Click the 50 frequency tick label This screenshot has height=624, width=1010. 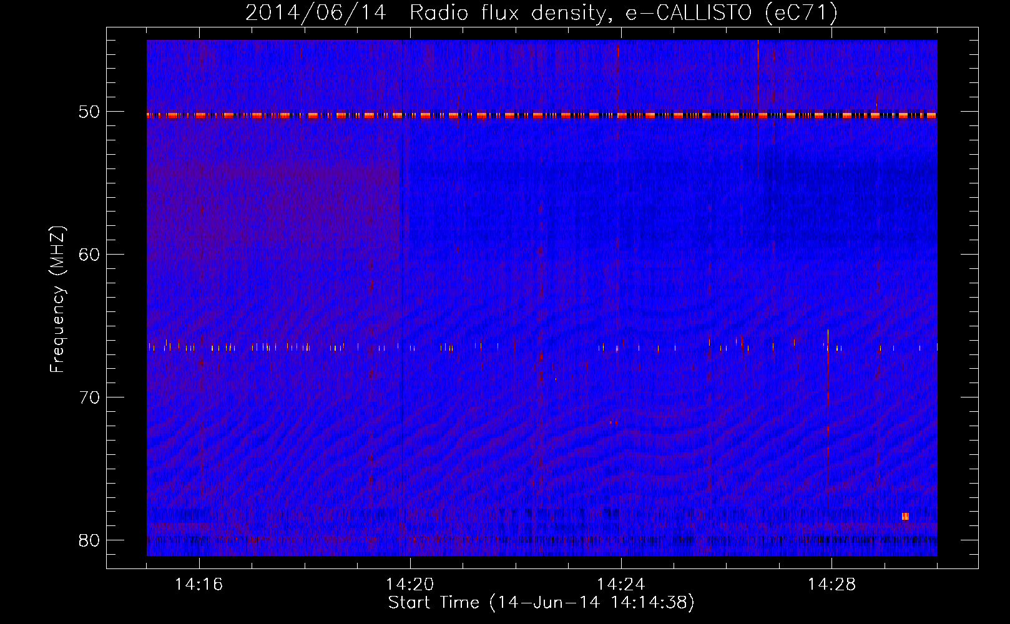[x=89, y=112]
